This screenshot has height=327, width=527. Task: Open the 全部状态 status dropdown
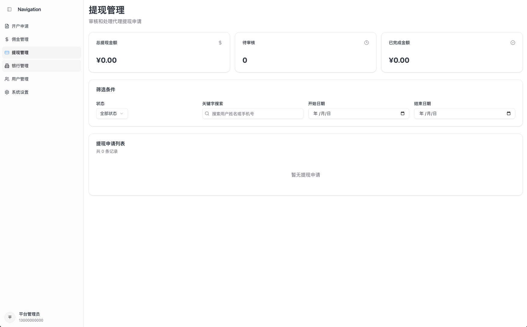pyautogui.click(x=112, y=114)
